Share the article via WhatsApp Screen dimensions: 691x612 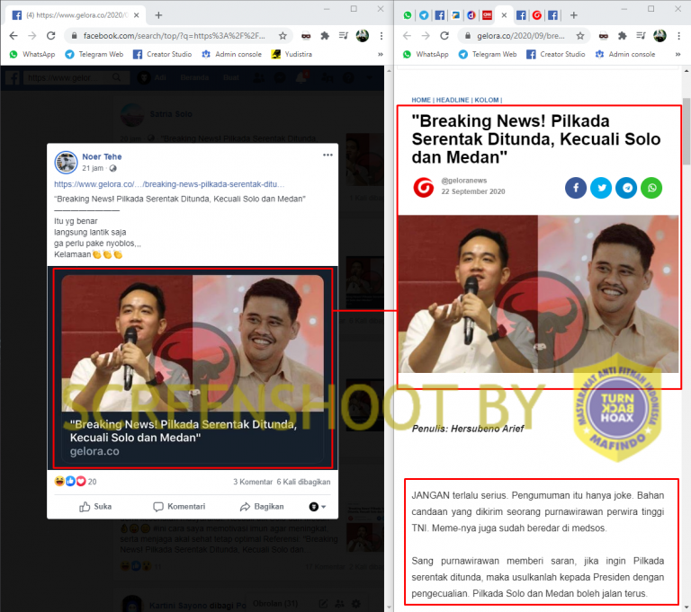point(651,188)
